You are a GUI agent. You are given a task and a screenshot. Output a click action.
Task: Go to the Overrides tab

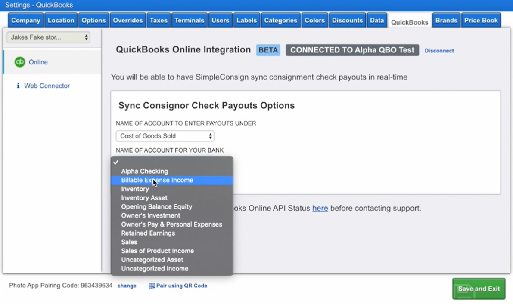[x=127, y=20]
